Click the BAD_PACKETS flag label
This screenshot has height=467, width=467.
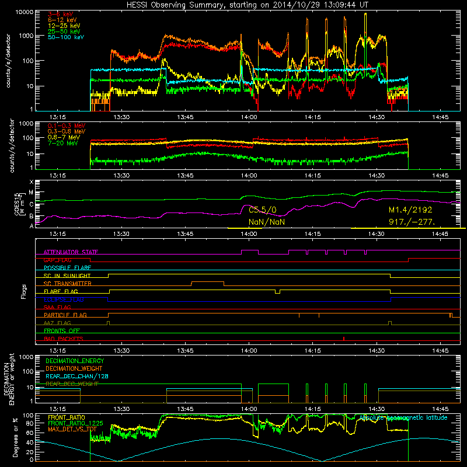64,339
